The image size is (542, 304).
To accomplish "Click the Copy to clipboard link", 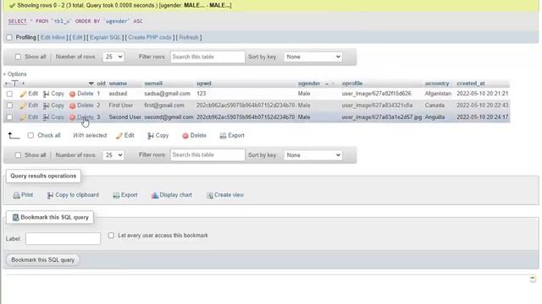I will click(x=77, y=195).
